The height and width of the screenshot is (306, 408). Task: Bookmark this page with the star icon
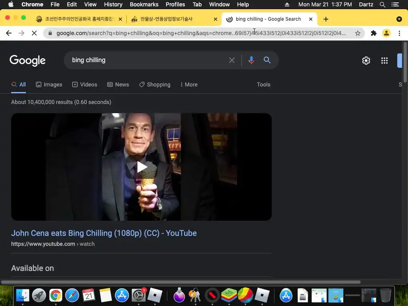tap(358, 33)
